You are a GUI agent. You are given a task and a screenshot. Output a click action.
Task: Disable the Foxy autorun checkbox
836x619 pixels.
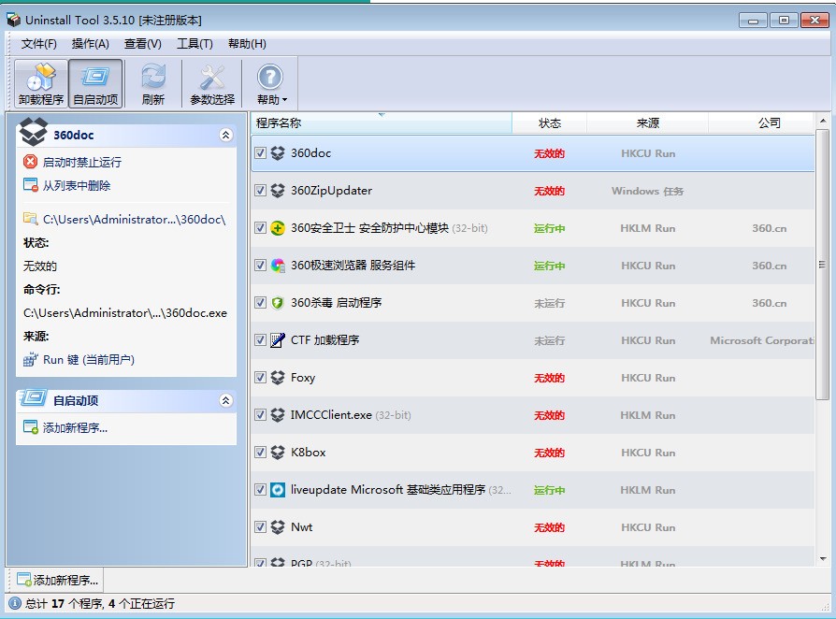(259, 377)
